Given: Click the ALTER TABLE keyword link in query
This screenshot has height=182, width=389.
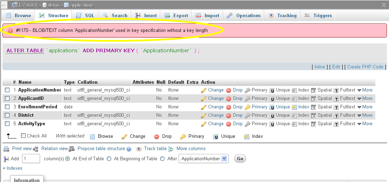Looking at the screenshot, I should point(25,50).
